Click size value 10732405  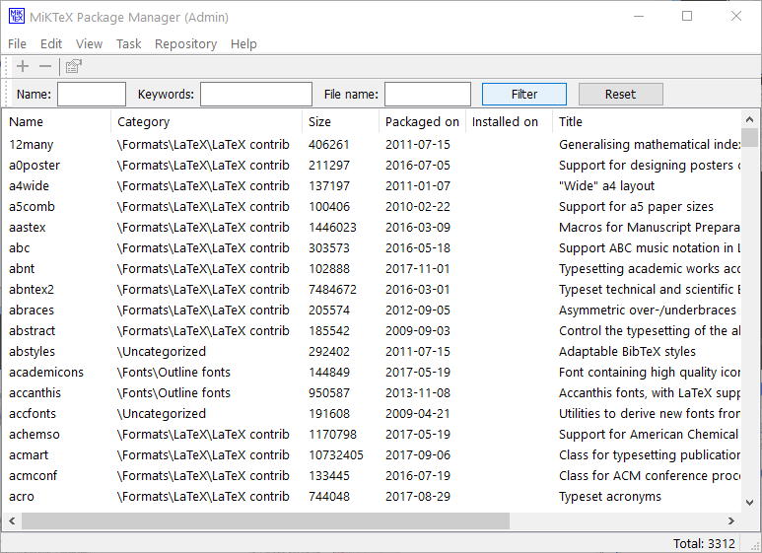[336, 454]
